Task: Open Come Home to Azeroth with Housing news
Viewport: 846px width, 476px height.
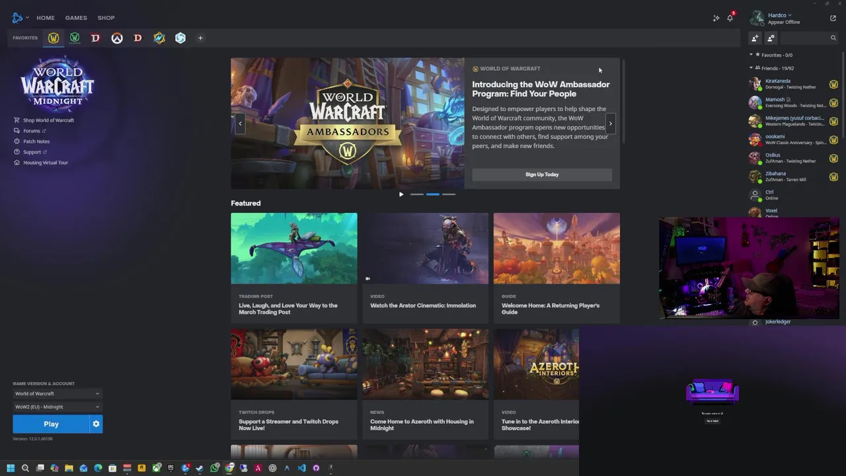Action: (426, 384)
